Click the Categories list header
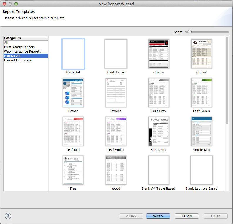 pos(25,38)
